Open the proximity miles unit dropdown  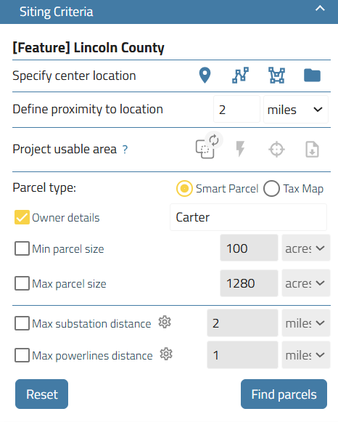click(295, 110)
